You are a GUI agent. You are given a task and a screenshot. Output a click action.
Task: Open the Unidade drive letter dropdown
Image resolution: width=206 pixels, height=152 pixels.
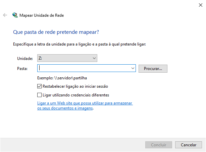pyautogui.click(x=67, y=58)
